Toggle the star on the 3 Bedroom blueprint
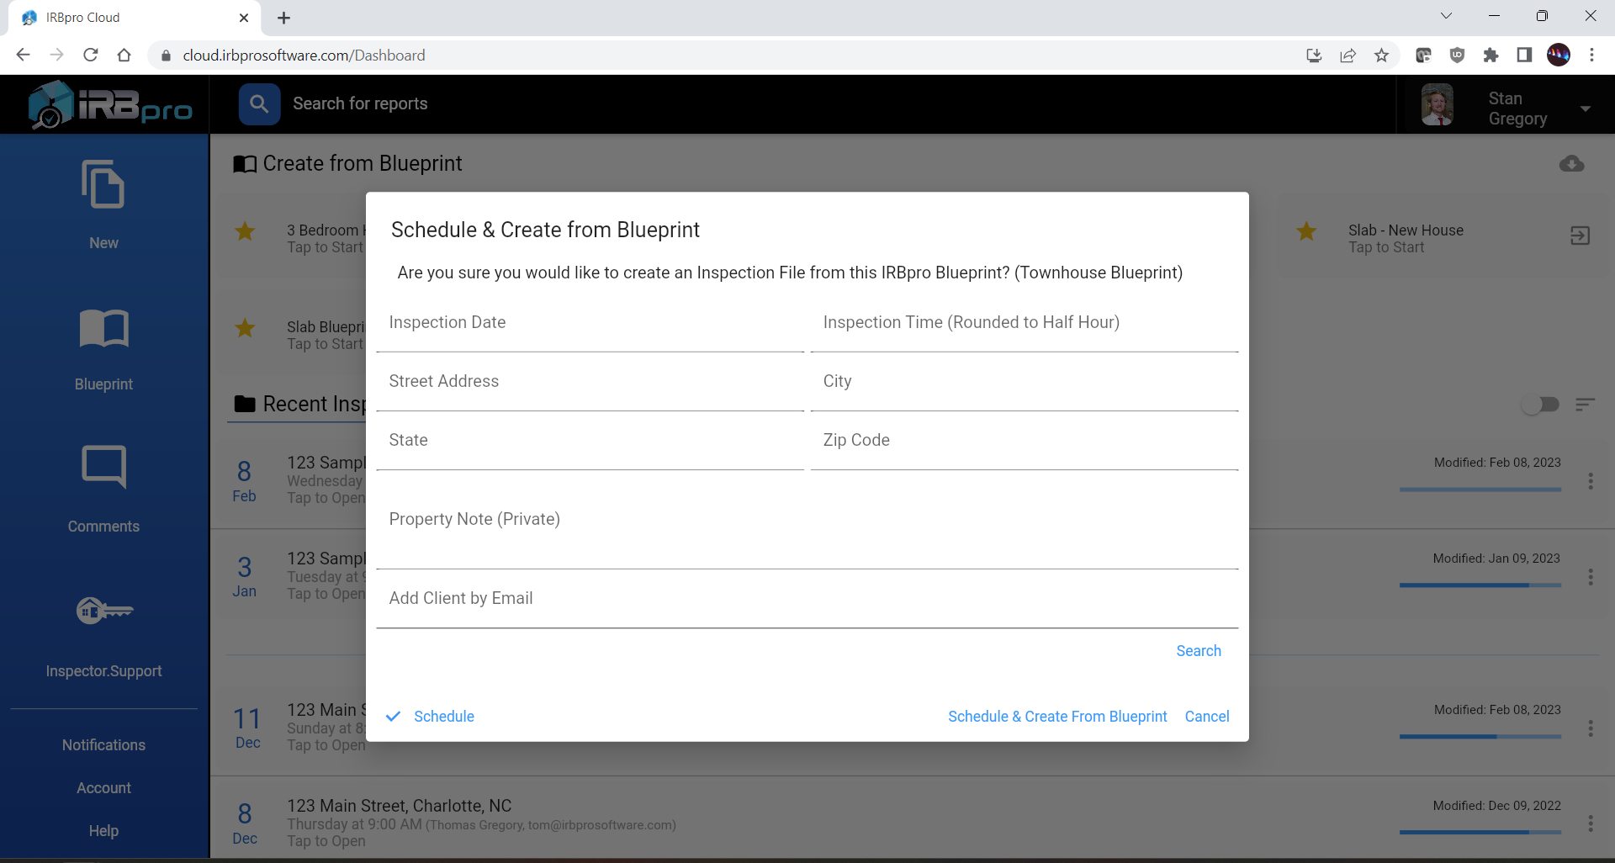The image size is (1615, 863). pyautogui.click(x=245, y=231)
